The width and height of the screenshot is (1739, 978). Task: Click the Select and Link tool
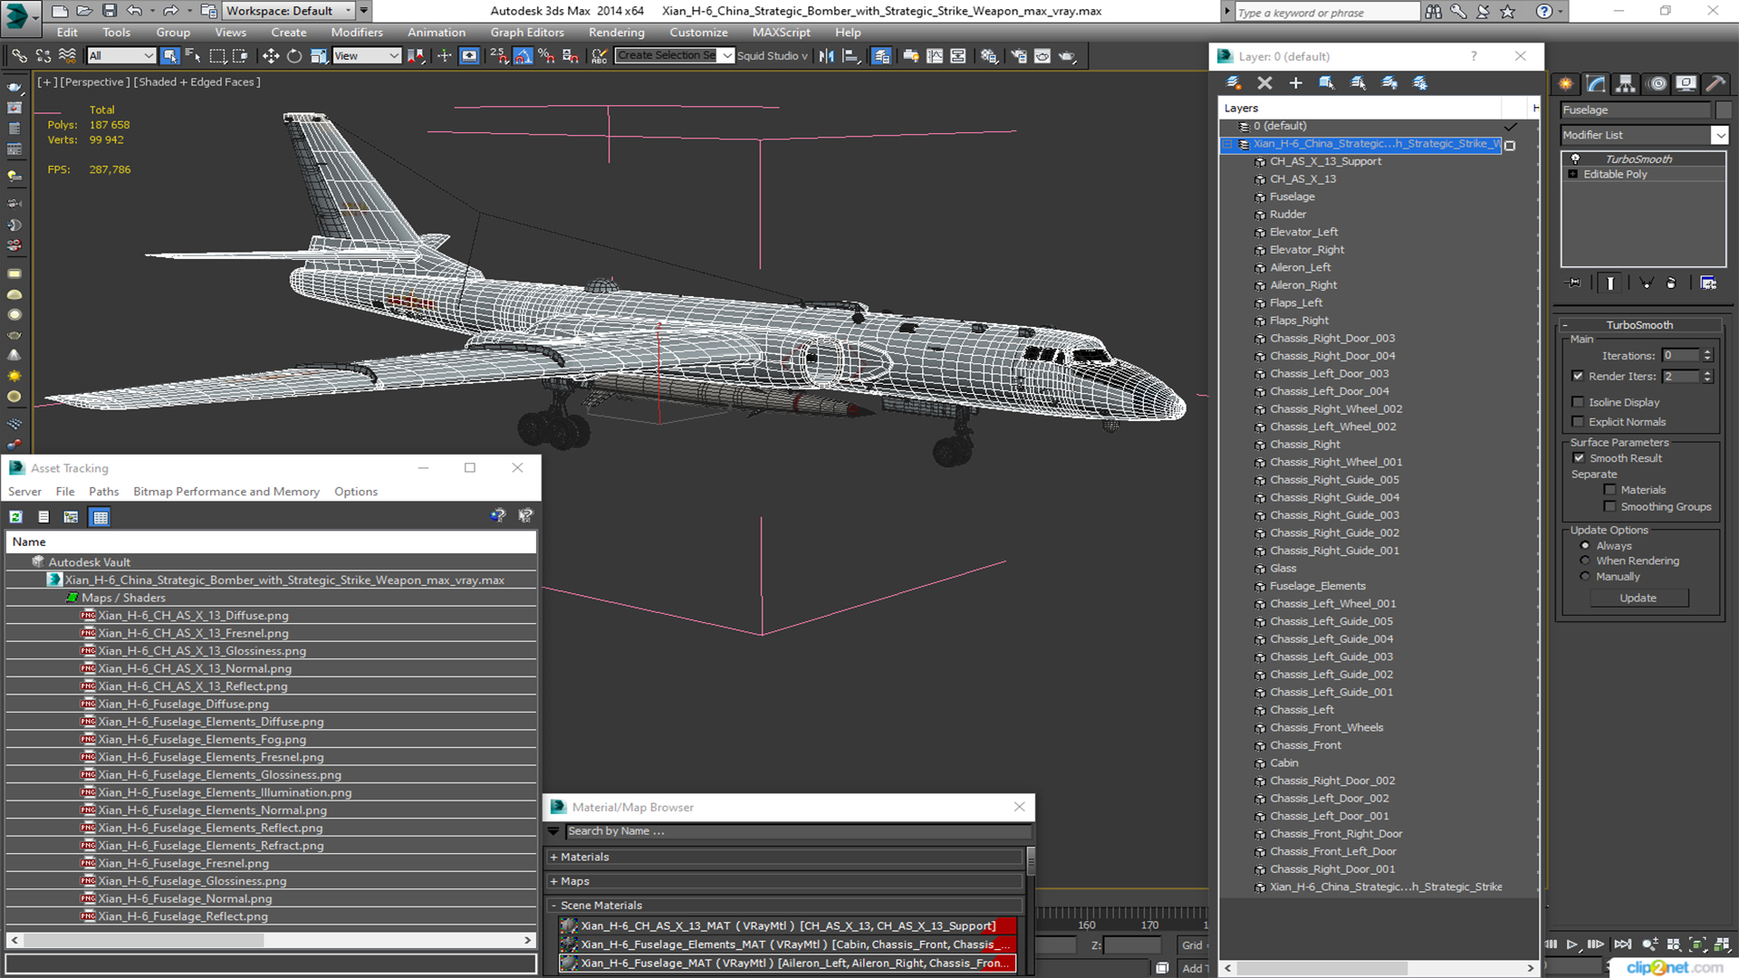pos(19,56)
